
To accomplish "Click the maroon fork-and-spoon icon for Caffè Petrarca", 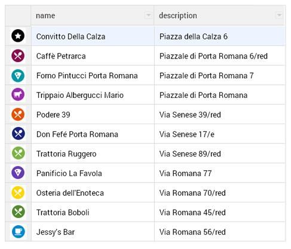I will click(18, 56).
